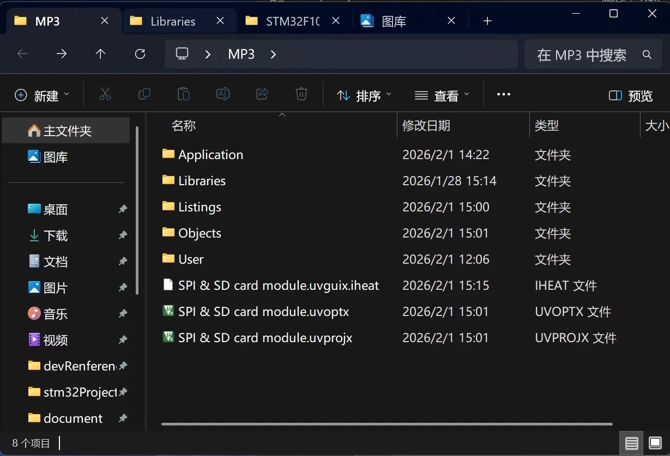
Task: Click the Rename icon in toolbar
Action: 223,95
